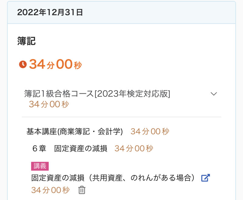Select 簿記1級合格コース[2023年検定対応版] course row
The image size is (243, 200).
(x=97, y=94)
